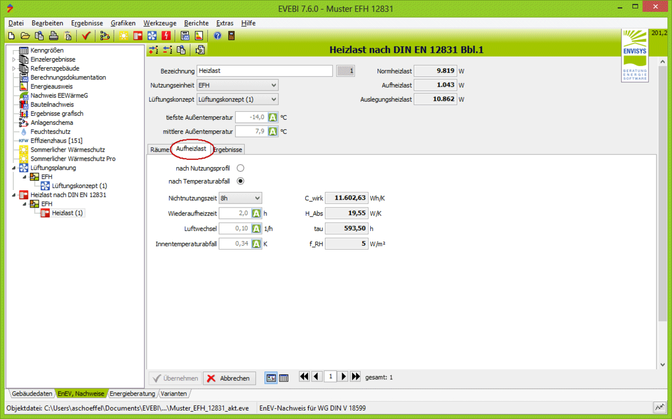Viewport: 672px width, 419px height.
Task: Click the red checkmark validation icon
Action: tap(86, 36)
